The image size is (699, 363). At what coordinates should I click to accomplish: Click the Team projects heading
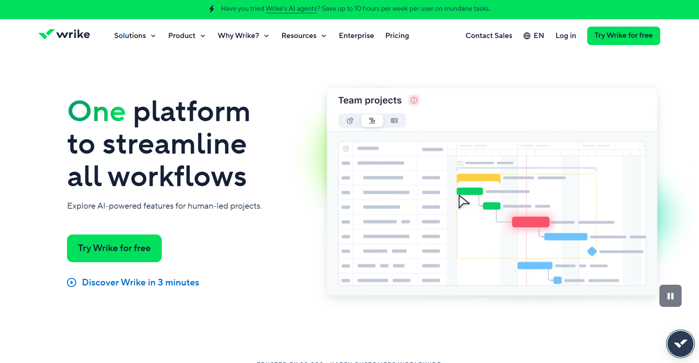pos(370,100)
